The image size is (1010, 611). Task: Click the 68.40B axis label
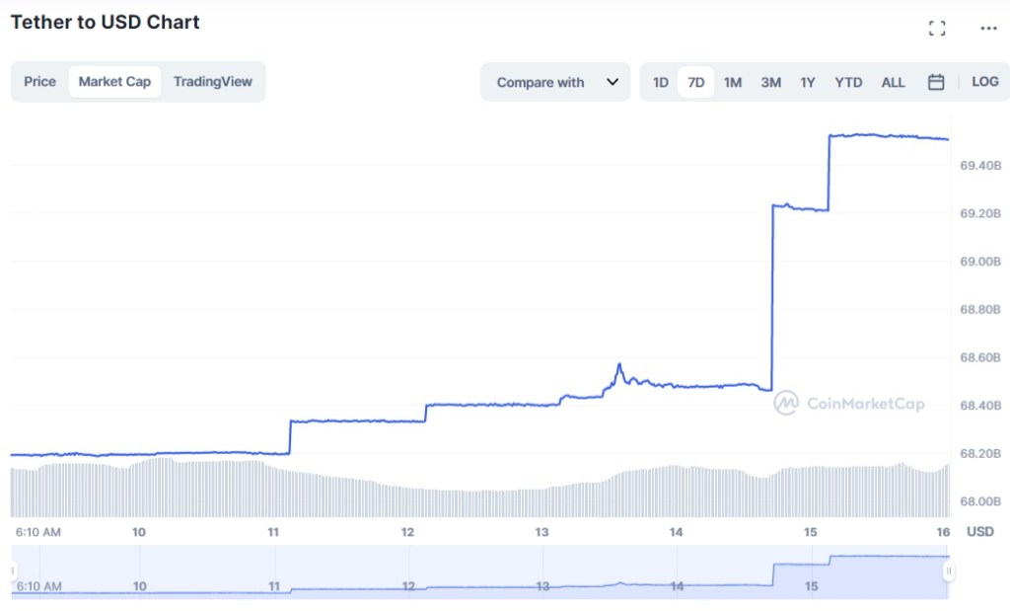click(980, 406)
